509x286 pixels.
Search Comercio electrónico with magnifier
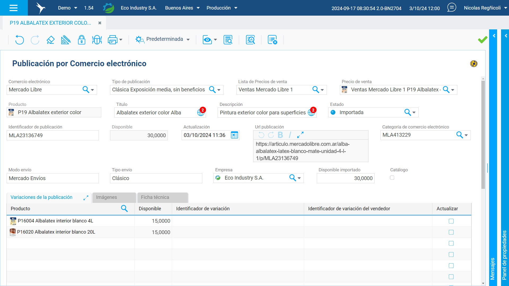[x=86, y=90]
